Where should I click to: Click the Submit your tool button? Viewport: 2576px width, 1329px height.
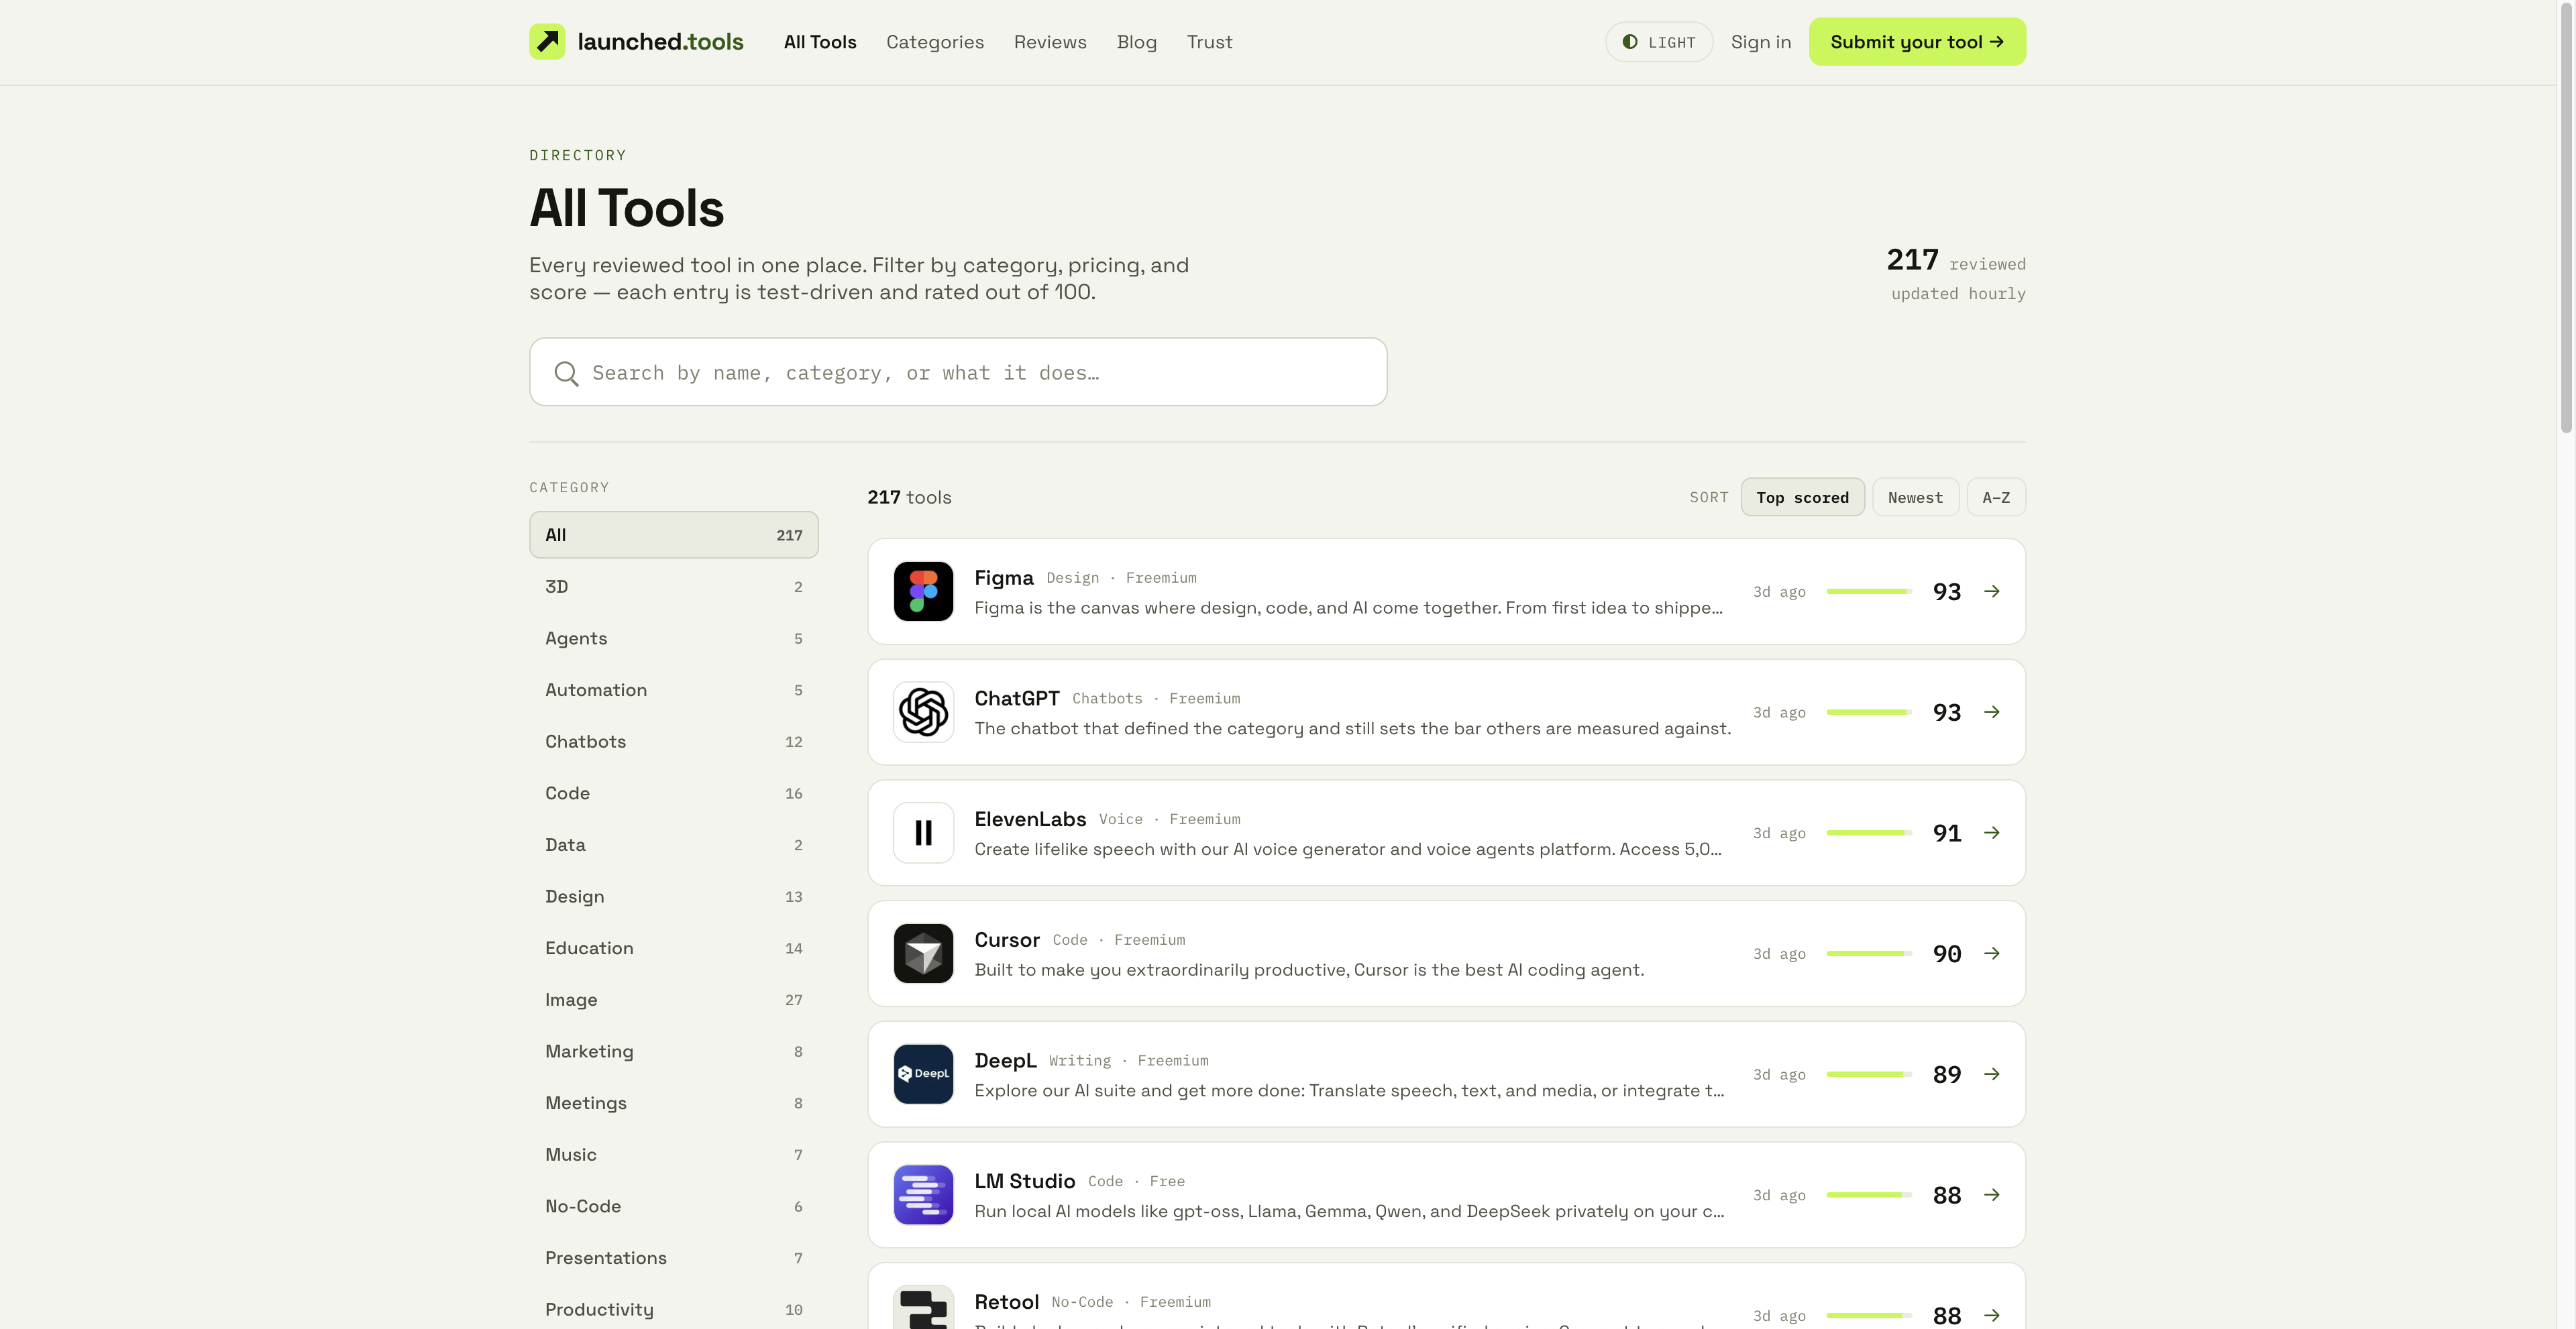pyautogui.click(x=1917, y=42)
